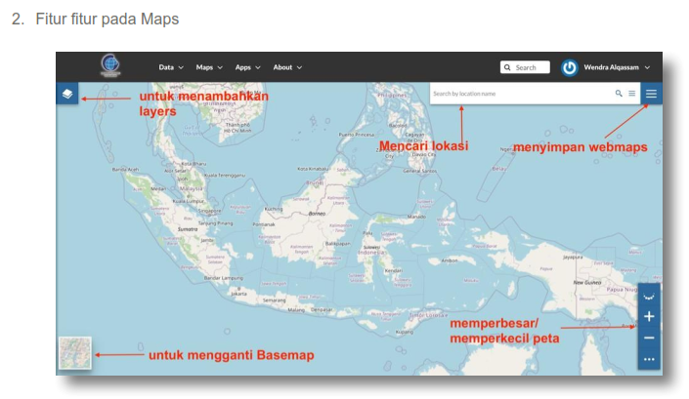
Task: Open the three-dots more options button
Action: point(649,360)
